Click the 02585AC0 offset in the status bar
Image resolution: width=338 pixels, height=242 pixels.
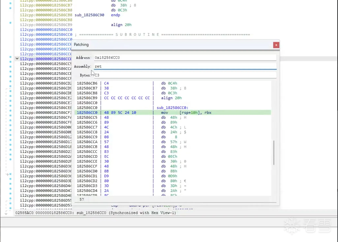pyautogui.click(x=24, y=213)
